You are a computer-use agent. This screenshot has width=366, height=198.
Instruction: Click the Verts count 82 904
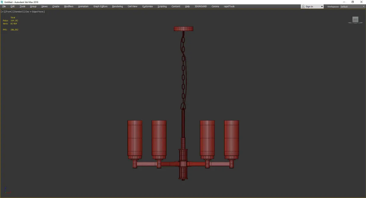point(14,23)
